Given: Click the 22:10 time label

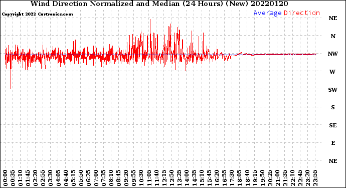Looking at the screenshot, I should (x=292, y=178).
